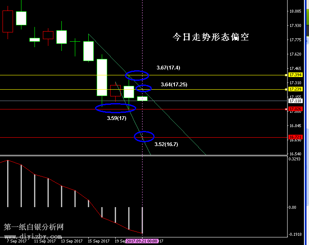Select the 3.64(17.25) text annotation
Image resolution: width=309 pixels, height=245 pixels.
174,85
